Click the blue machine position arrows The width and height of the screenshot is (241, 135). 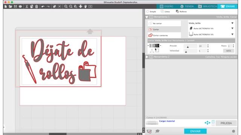pyautogui.click(x=207, y=123)
